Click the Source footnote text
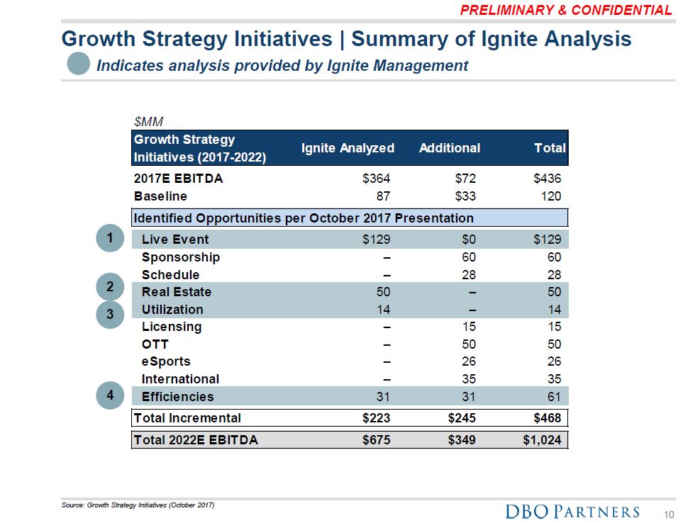 [x=138, y=505]
